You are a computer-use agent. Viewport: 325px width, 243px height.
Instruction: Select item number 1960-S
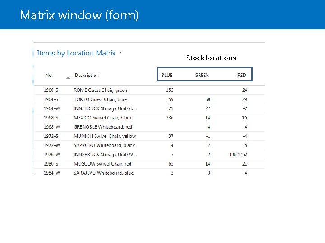click(x=51, y=90)
